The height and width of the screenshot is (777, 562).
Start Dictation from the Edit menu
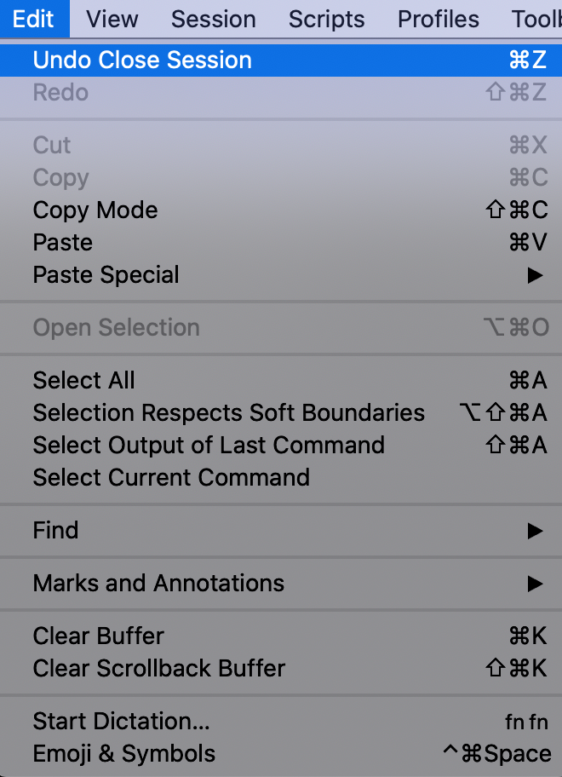click(x=120, y=722)
